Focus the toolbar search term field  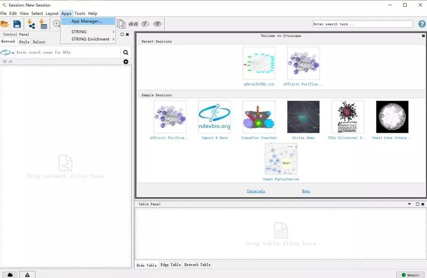363,24
